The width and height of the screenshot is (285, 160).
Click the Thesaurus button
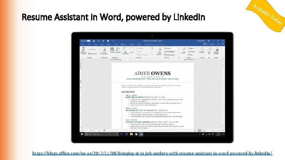(x=92, y=49)
